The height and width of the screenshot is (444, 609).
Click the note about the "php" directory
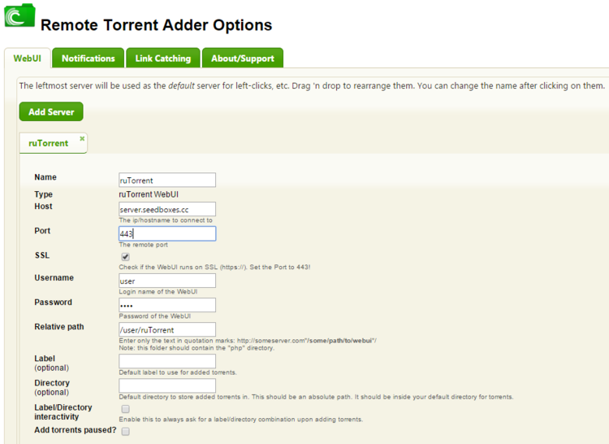(197, 348)
